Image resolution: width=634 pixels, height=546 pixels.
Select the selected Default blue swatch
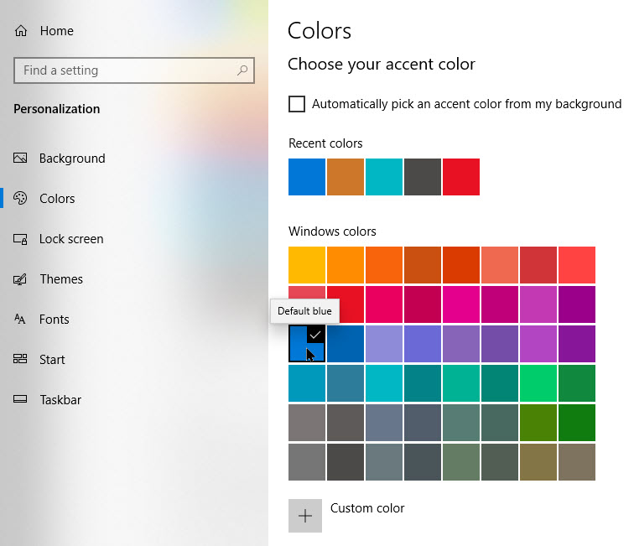[x=306, y=344]
